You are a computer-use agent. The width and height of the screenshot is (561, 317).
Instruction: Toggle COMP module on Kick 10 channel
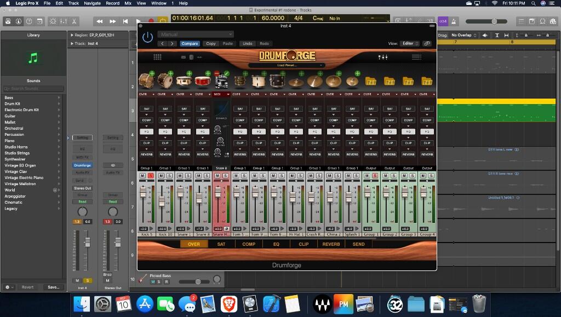coord(165,120)
